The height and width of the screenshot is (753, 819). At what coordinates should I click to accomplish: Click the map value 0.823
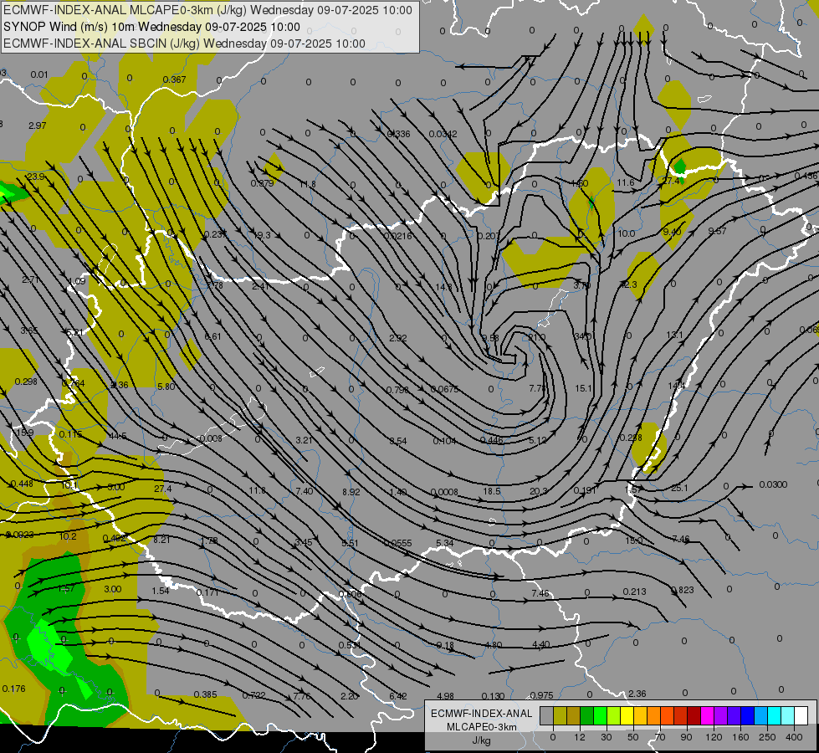pyautogui.click(x=682, y=590)
